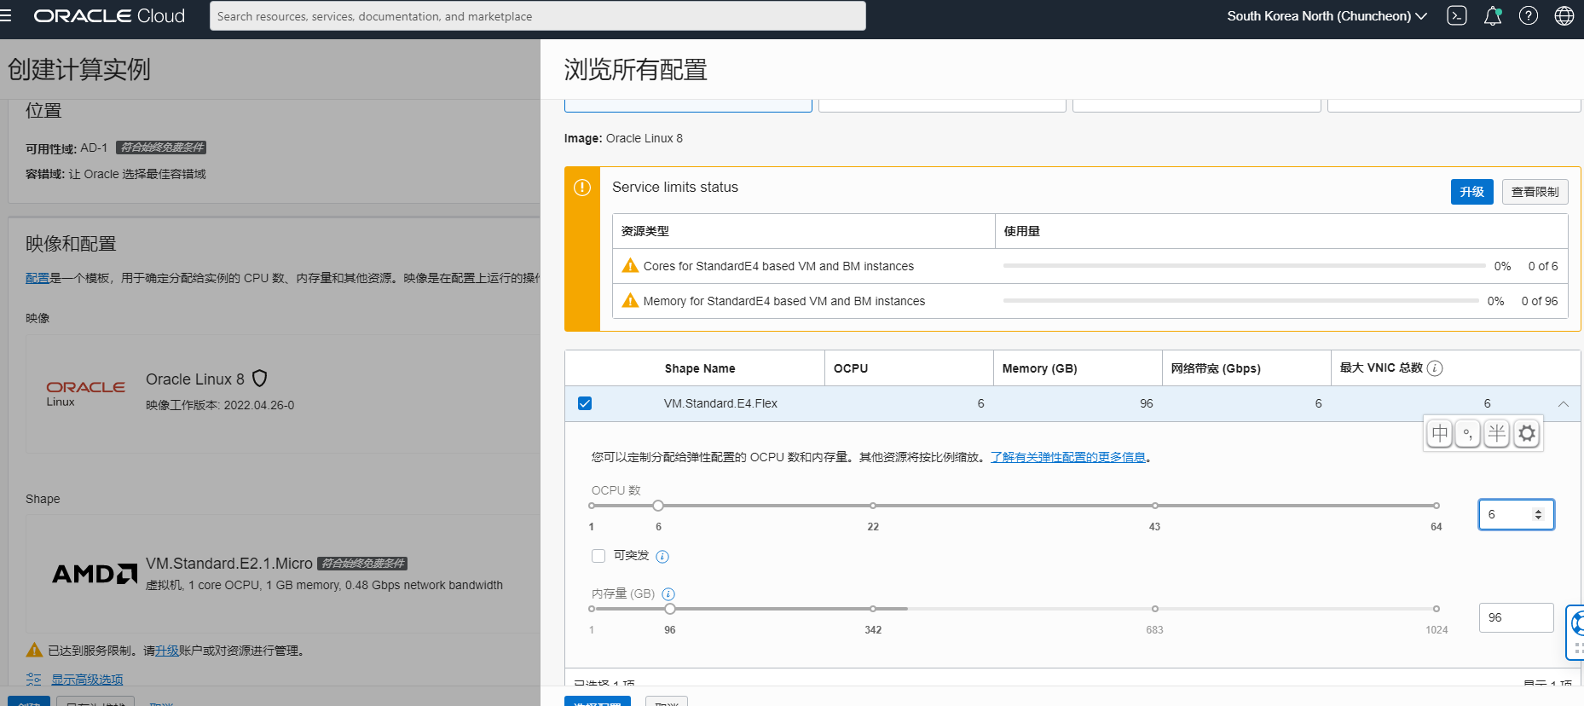Click the service limit reached warning icon
Viewport: 1584px width, 706px height.
[x=34, y=651]
